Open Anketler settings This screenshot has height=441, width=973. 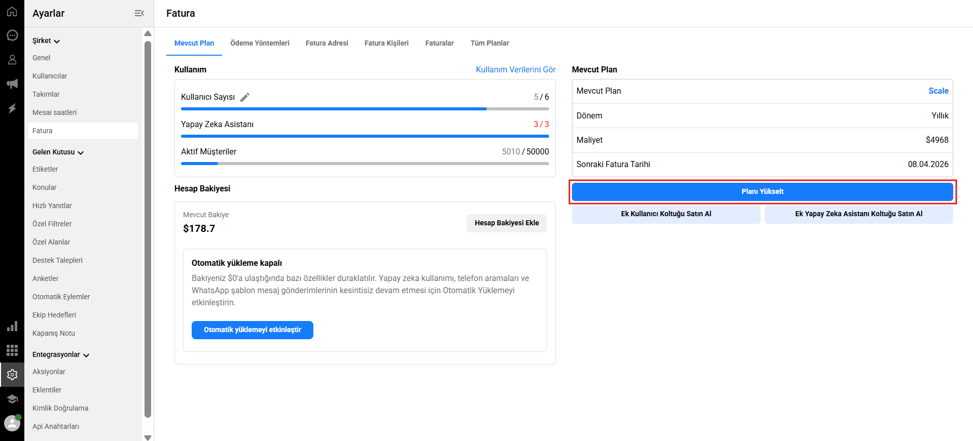(x=83, y=278)
